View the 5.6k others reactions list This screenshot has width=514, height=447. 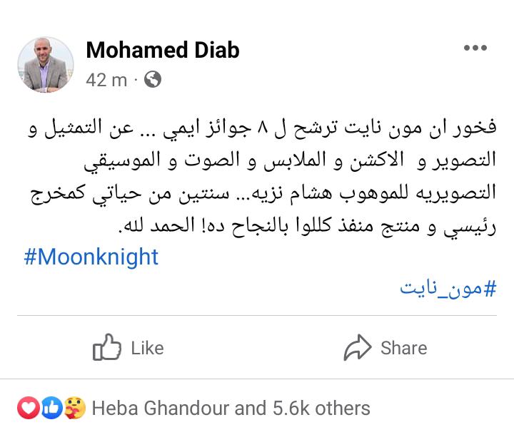[x=321, y=409]
